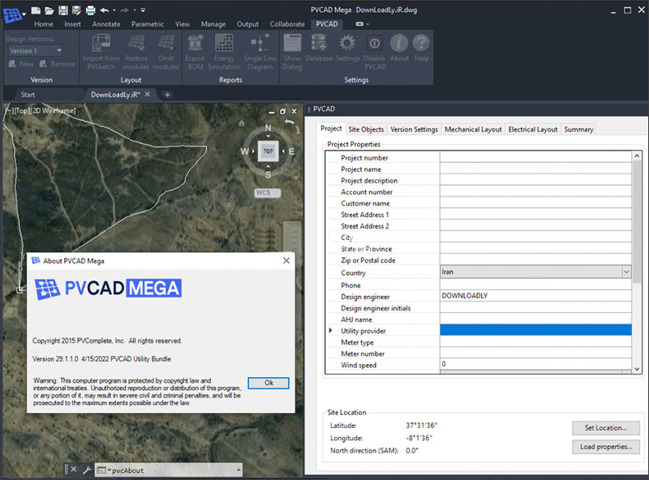Click the New file icon in quick access toolbar
This screenshot has width=649, height=480.
click(x=36, y=11)
